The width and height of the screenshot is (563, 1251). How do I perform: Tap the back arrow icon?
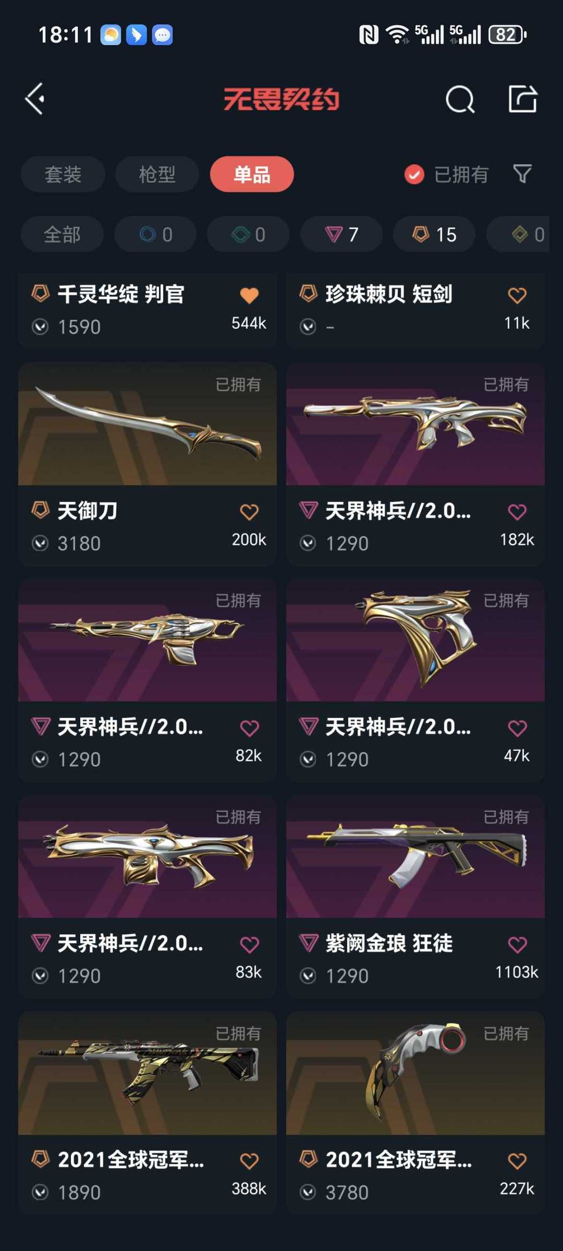pyautogui.click(x=35, y=99)
